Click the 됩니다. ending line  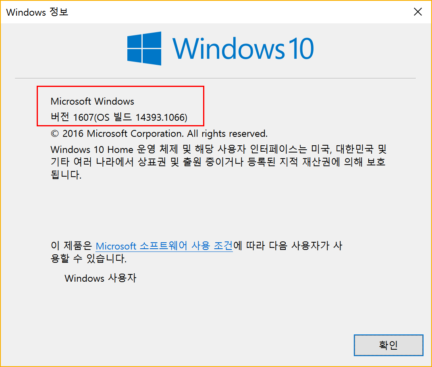[x=66, y=174]
